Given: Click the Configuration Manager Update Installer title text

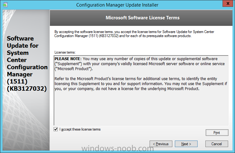Looking at the screenshot, I should (117, 5).
